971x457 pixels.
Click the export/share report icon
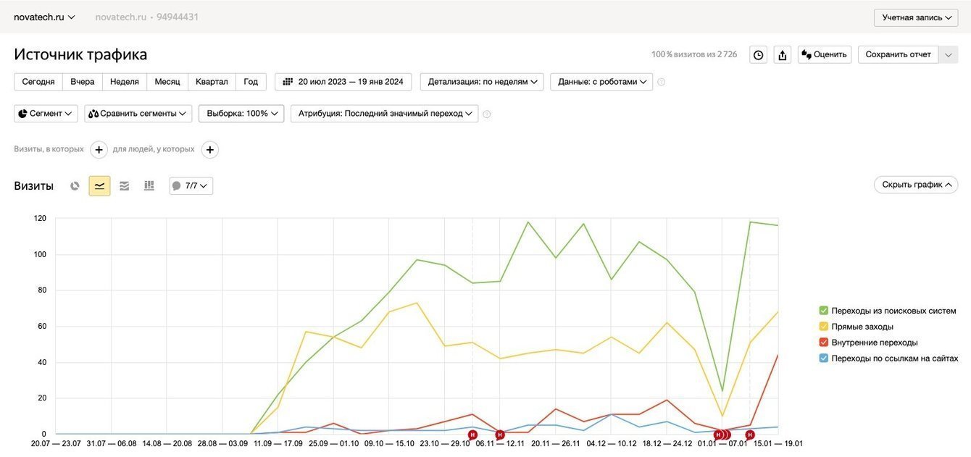[x=782, y=55]
